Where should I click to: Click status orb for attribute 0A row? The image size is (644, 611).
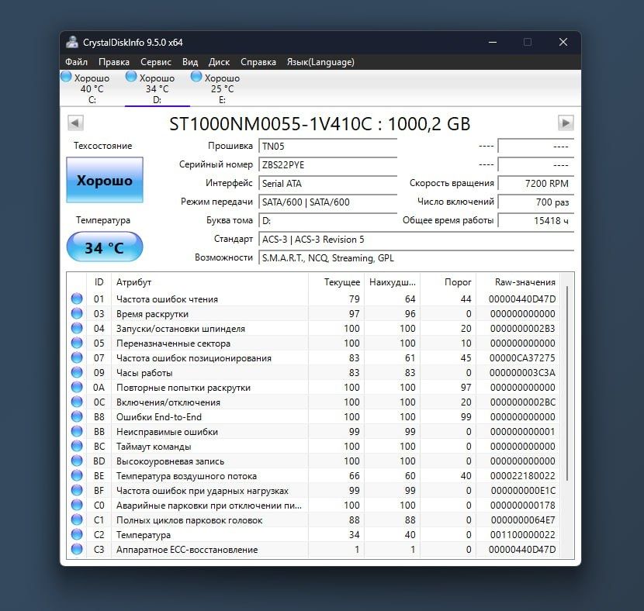[x=77, y=388]
